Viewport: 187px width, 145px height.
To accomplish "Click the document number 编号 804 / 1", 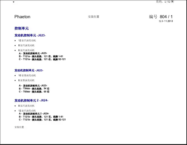I will pyautogui.click(x=161, y=17).
